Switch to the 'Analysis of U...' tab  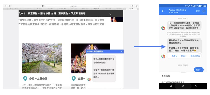[63, 9]
